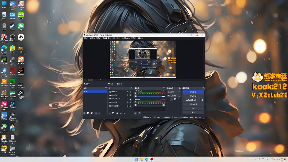Remove the selected scene in Scenes dock
This screenshot has height=162, width=288.
point(88,113)
